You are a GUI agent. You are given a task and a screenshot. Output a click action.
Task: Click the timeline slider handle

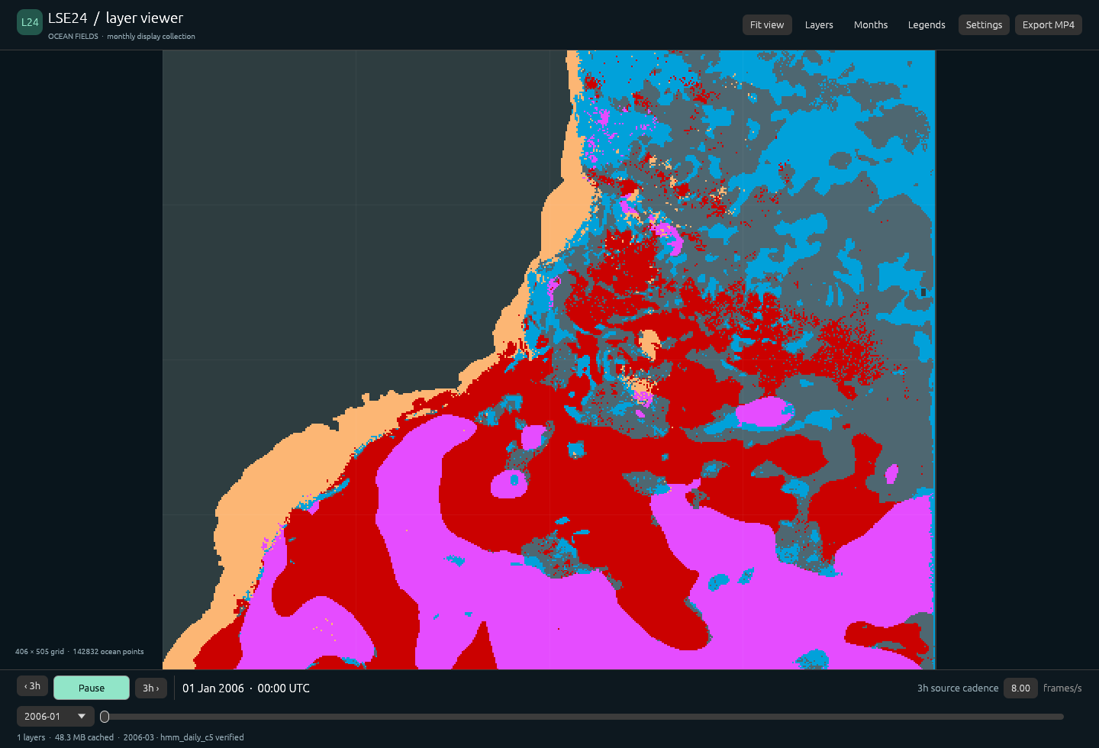tap(105, 717)
